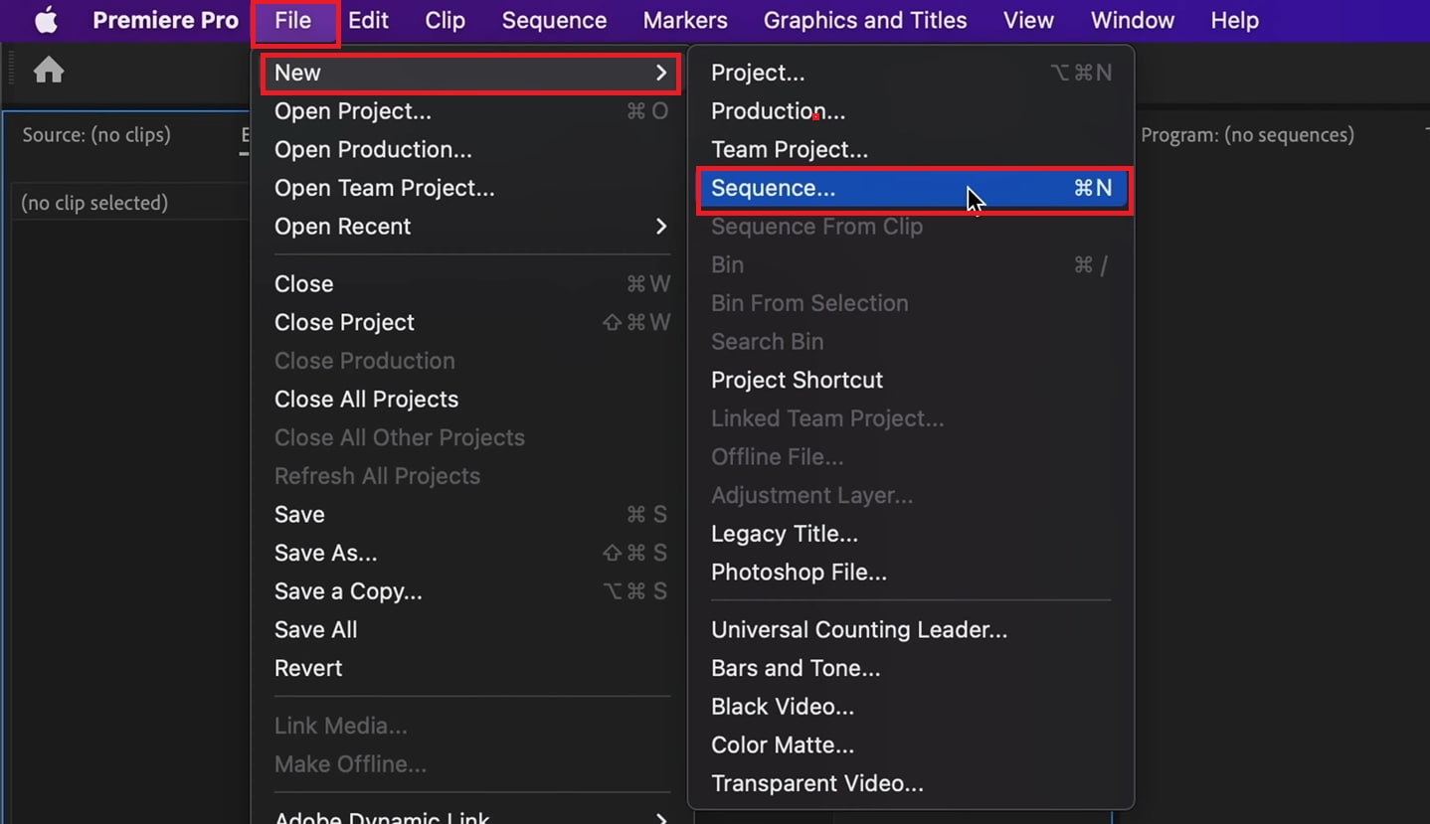Screen dimensions: 1430x824
Task: Open the Sequence menu in menu bar
Action: [x=554, y=21]
